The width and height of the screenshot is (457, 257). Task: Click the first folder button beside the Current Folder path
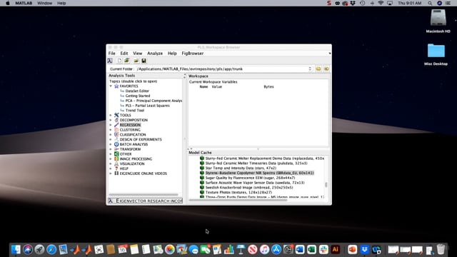coord(318,69)
